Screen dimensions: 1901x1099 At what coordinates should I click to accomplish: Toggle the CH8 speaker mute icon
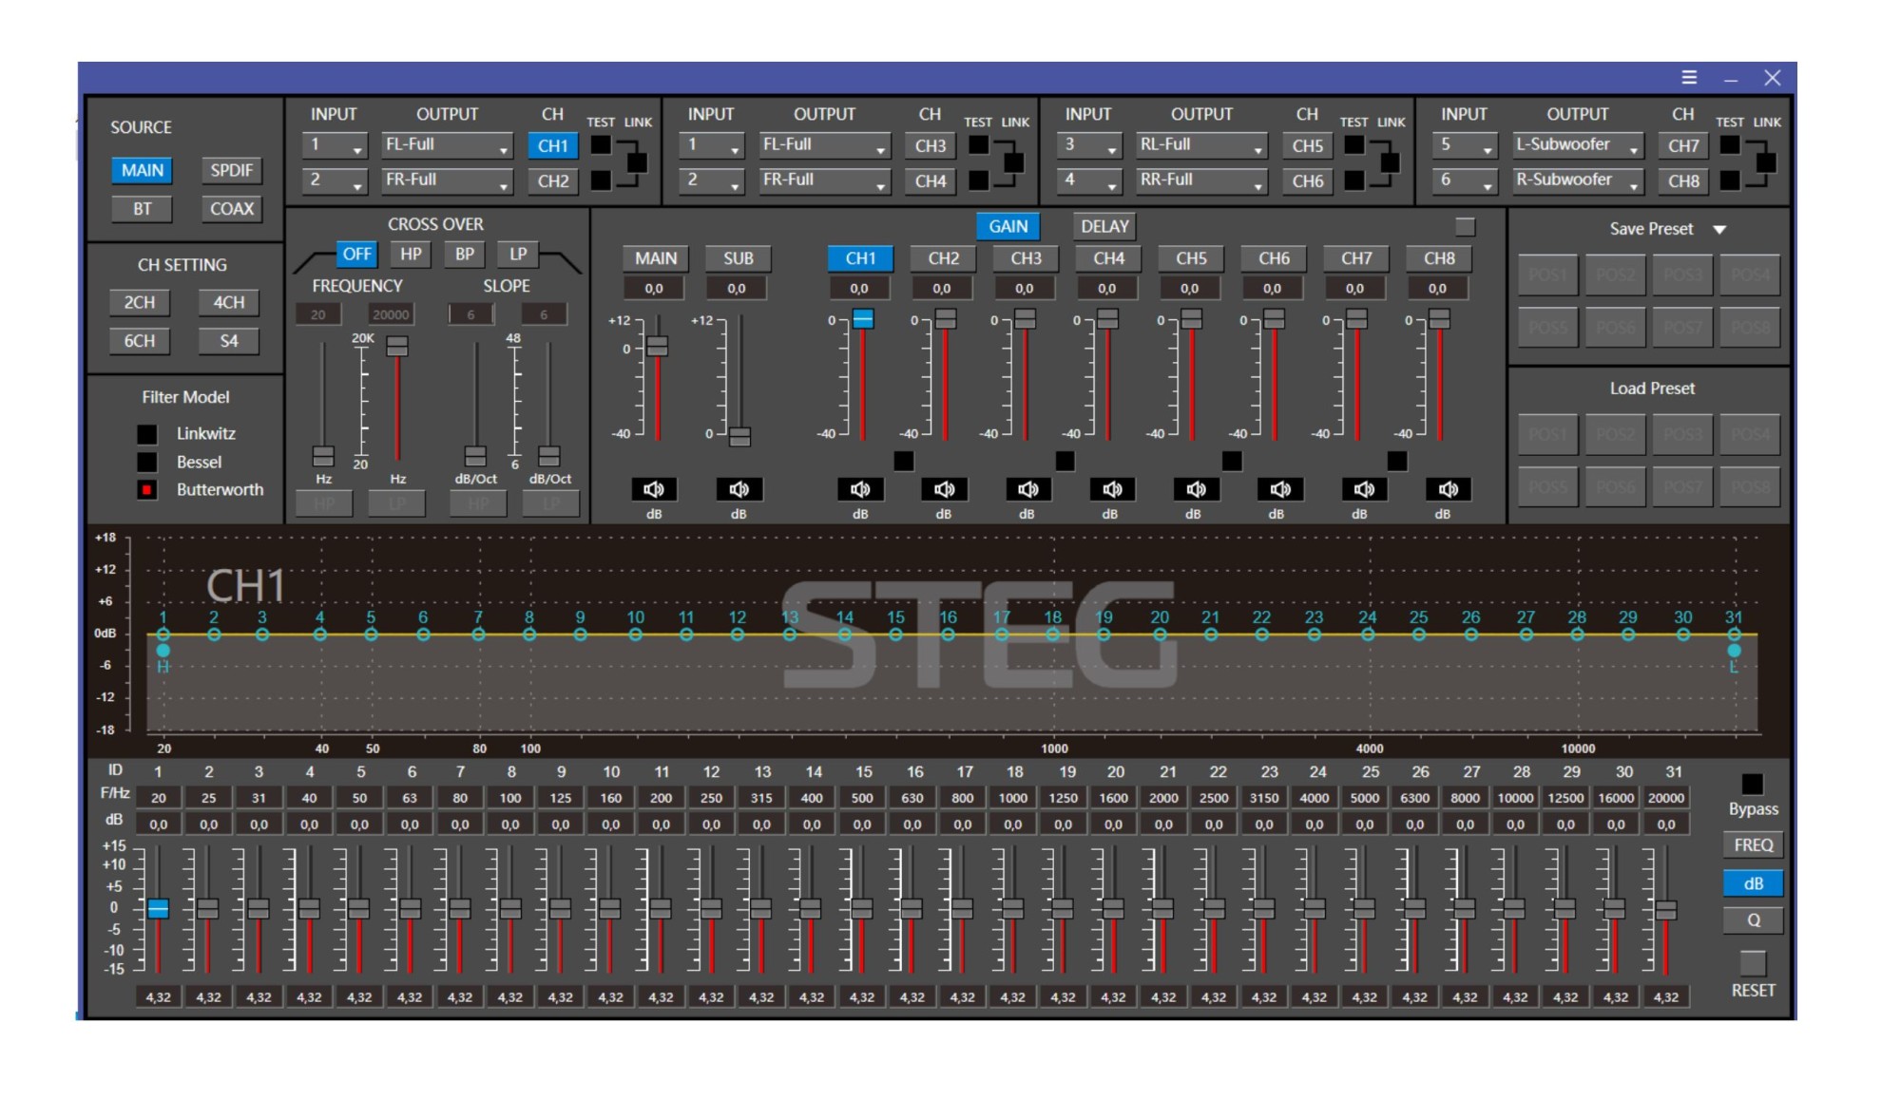(x=1448, y=489)
